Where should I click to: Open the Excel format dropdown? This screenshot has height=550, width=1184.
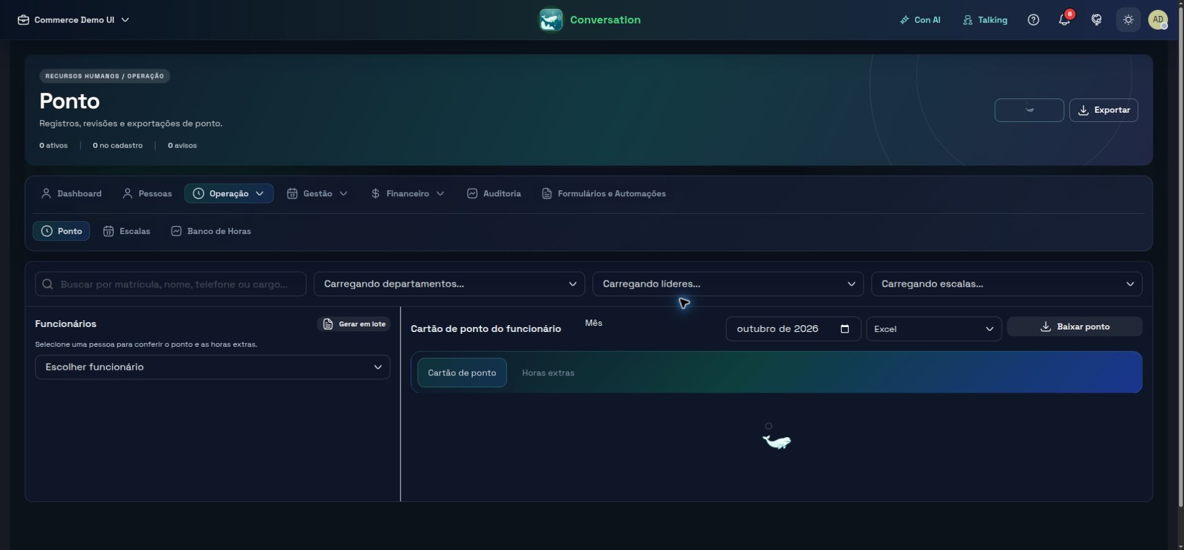pos(934,329)
